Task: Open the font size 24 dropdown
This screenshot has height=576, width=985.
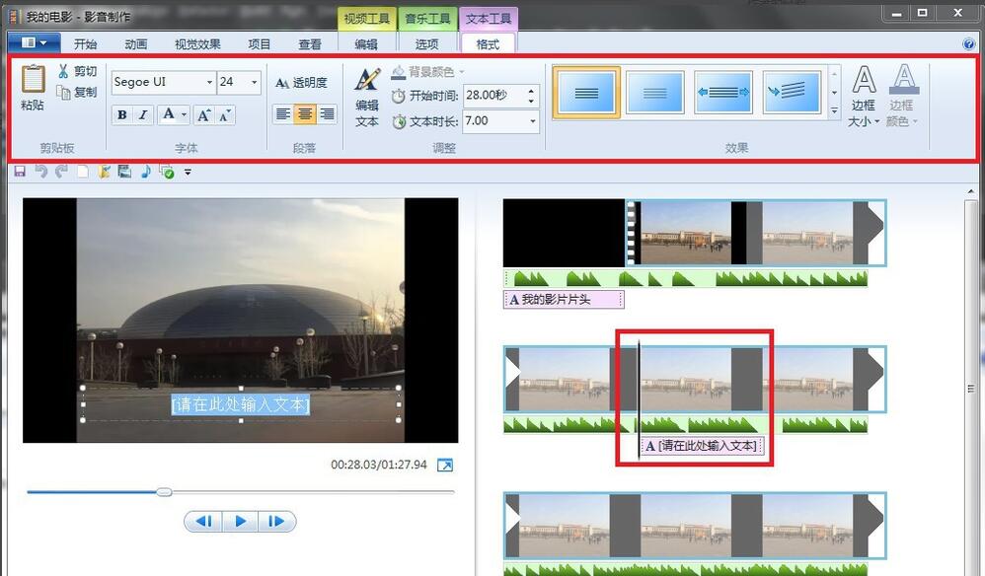Action: 254,82
